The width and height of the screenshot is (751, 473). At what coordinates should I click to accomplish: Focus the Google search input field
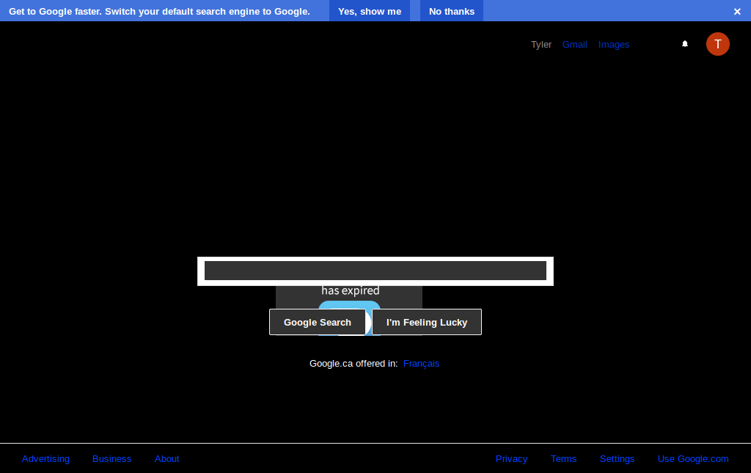(375, 271)
